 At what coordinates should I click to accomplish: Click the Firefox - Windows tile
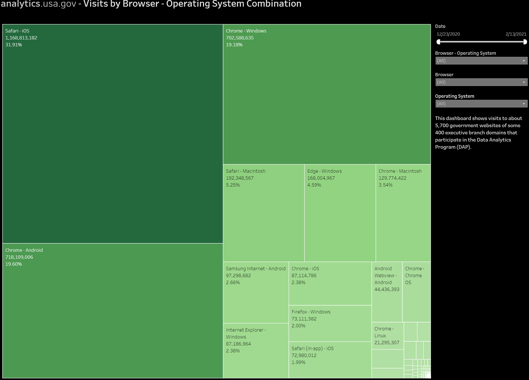tap(330, 323)
